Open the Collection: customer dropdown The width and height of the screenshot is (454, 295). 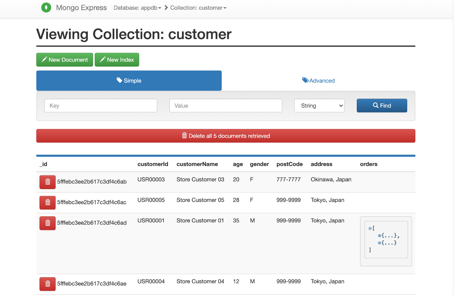[x=198, y=8]
